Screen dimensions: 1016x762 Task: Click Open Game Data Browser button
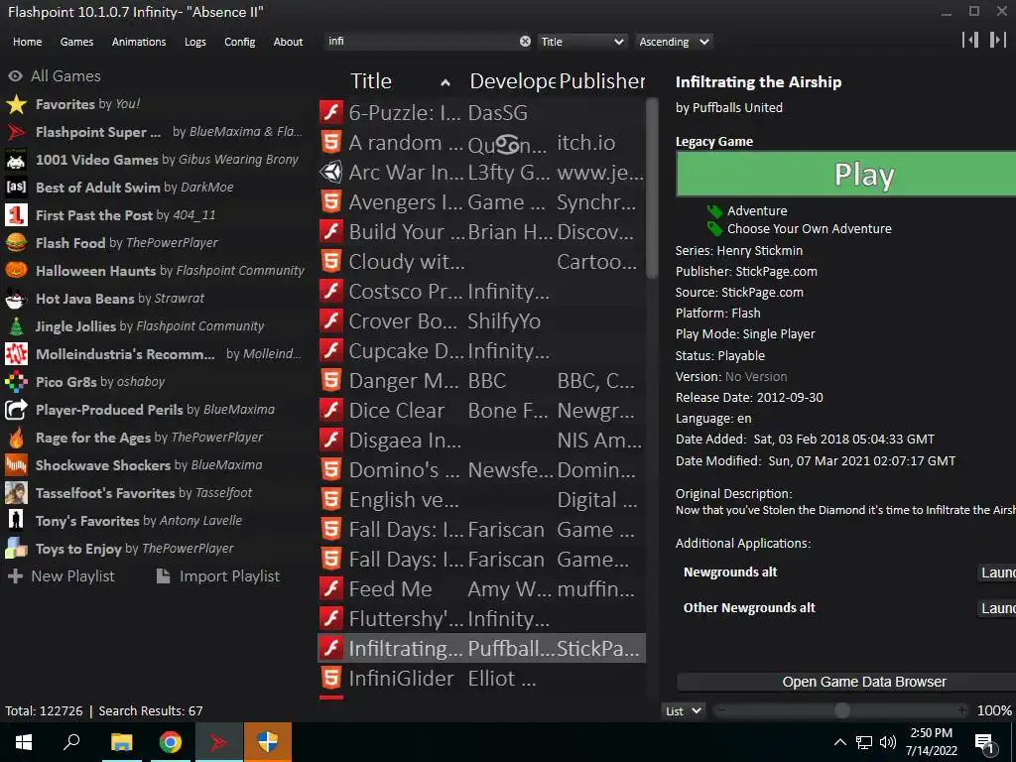pyautogui.click(x=846, y=682)
